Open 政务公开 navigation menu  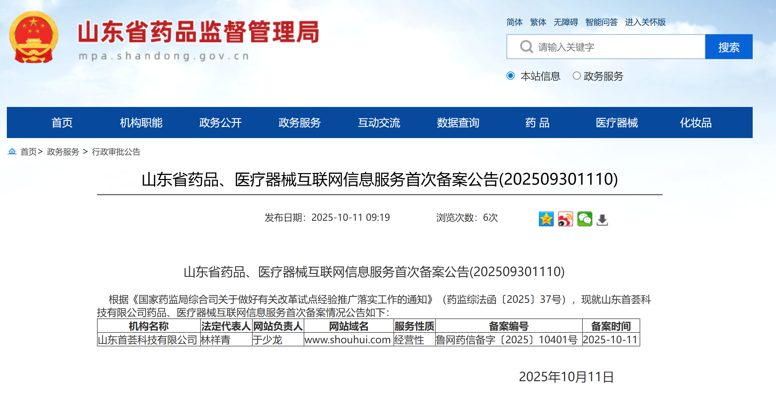220,123
